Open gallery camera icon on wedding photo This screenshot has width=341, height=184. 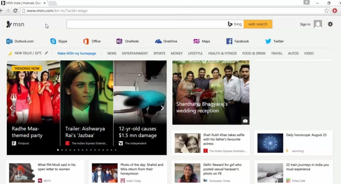[245, 121]
